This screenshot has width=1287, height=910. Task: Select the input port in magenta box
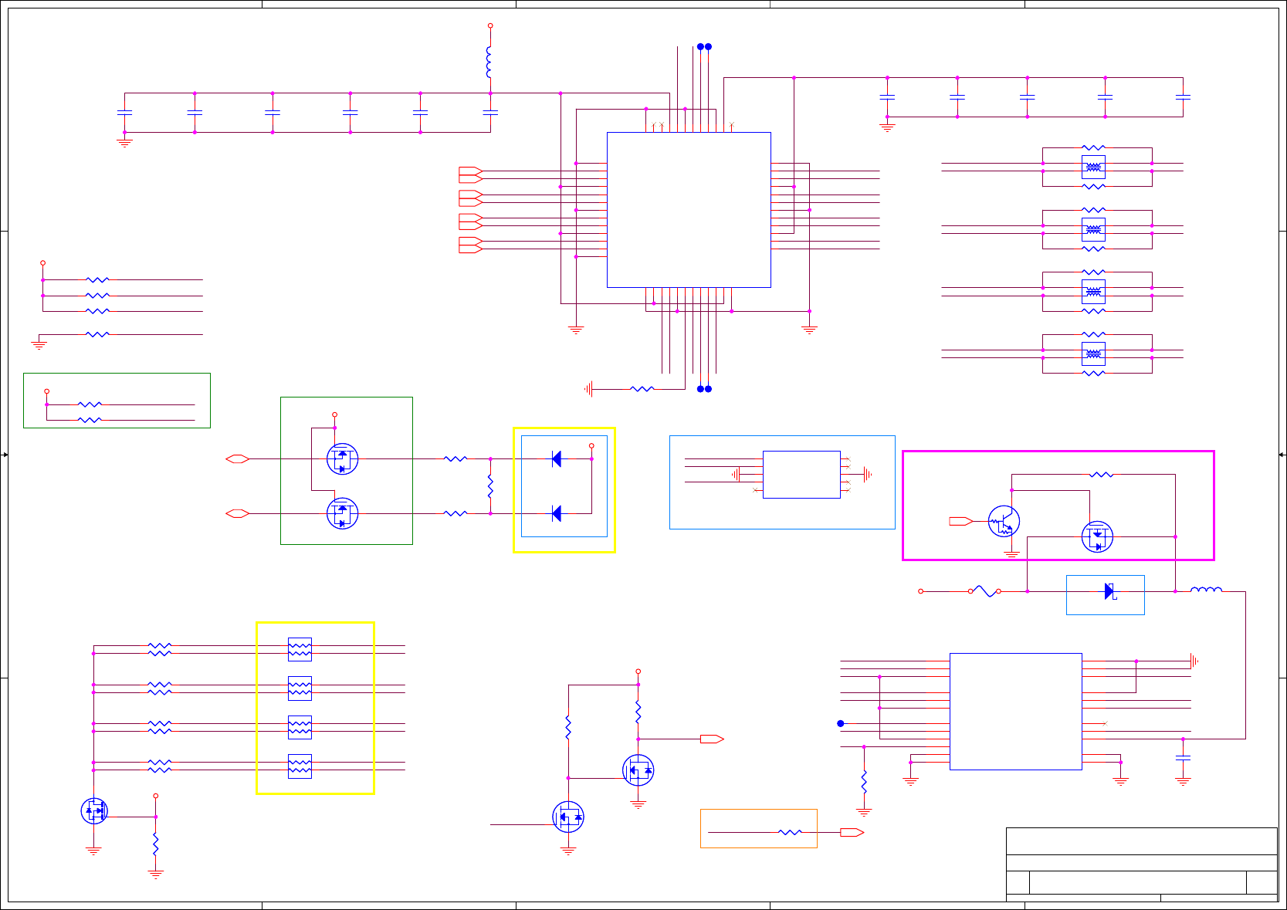click(960, 522)
